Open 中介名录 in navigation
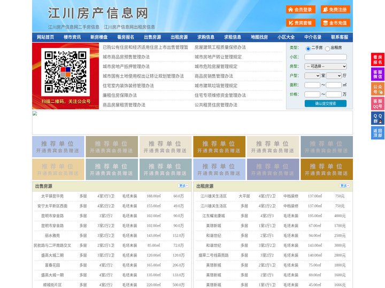The height and width of the screenshot is (288, 385). click(313, 37)
